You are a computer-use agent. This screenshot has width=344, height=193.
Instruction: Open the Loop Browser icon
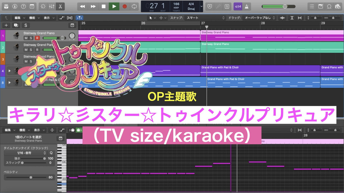pyautogui.click(x=329, y=6)
